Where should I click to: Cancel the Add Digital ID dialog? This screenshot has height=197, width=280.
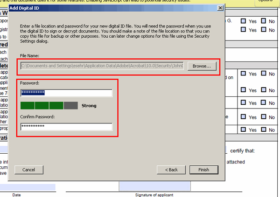tap(29, 170)
